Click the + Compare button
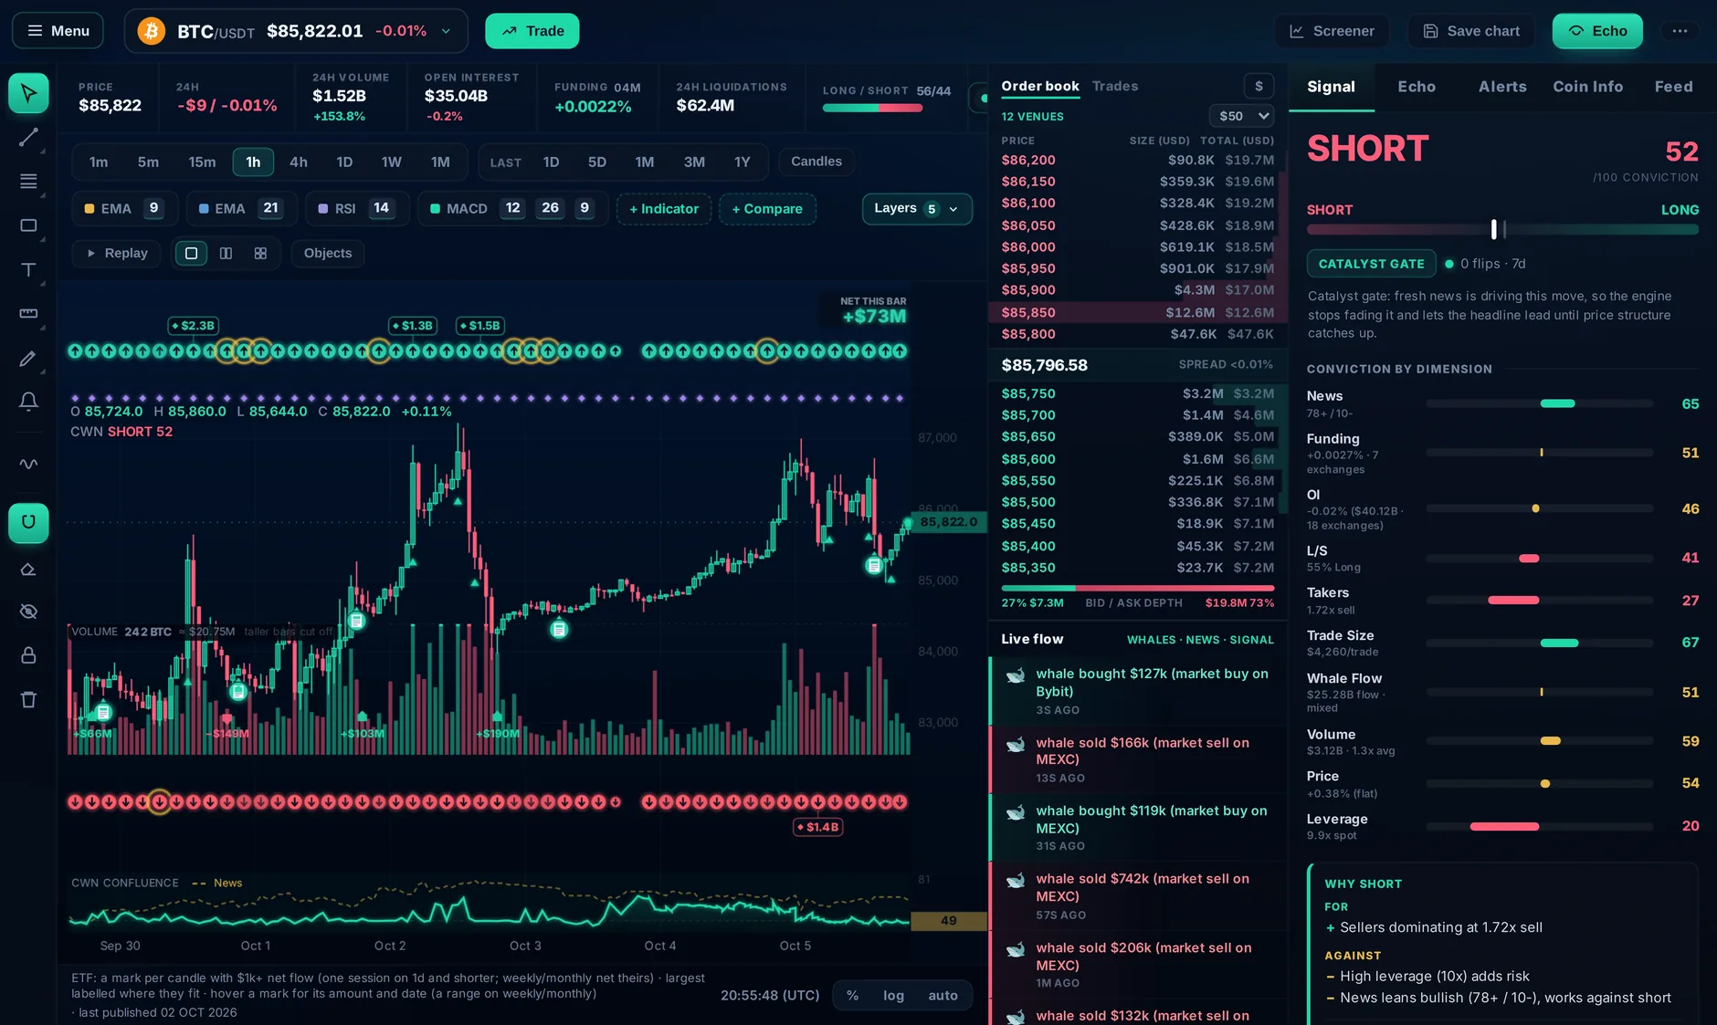This screenshot has height=1025, width=1717. click(x=767, y=208)
